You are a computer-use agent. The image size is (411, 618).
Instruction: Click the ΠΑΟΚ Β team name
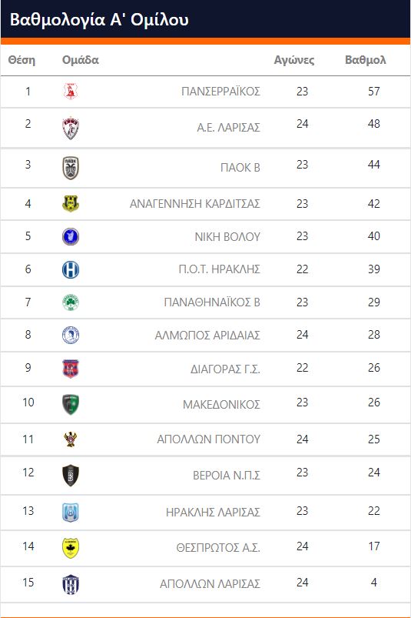[240, 168]
